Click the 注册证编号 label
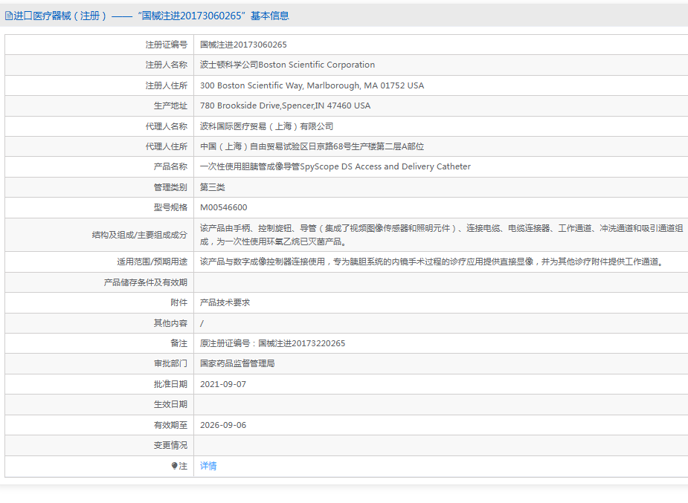Viewport: 688px width, 503px height. (167, 45)
